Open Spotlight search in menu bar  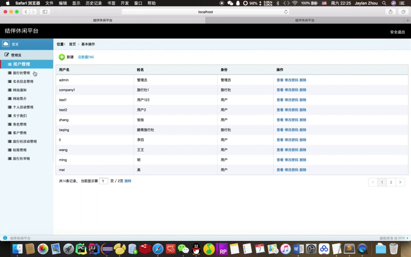384,3
